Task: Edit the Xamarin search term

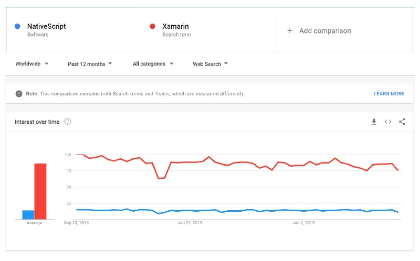Action: pos(175,26)
